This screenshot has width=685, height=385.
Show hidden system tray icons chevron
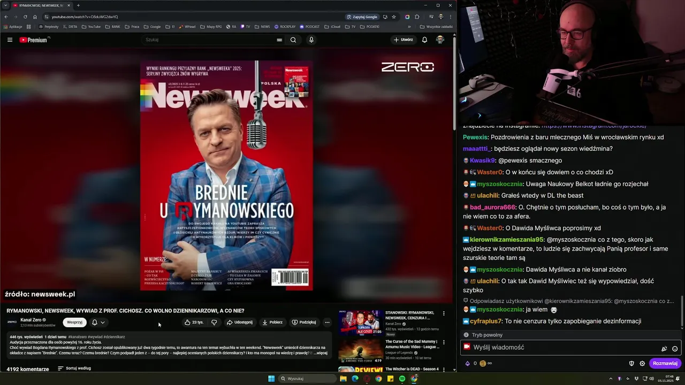(611, 379)
